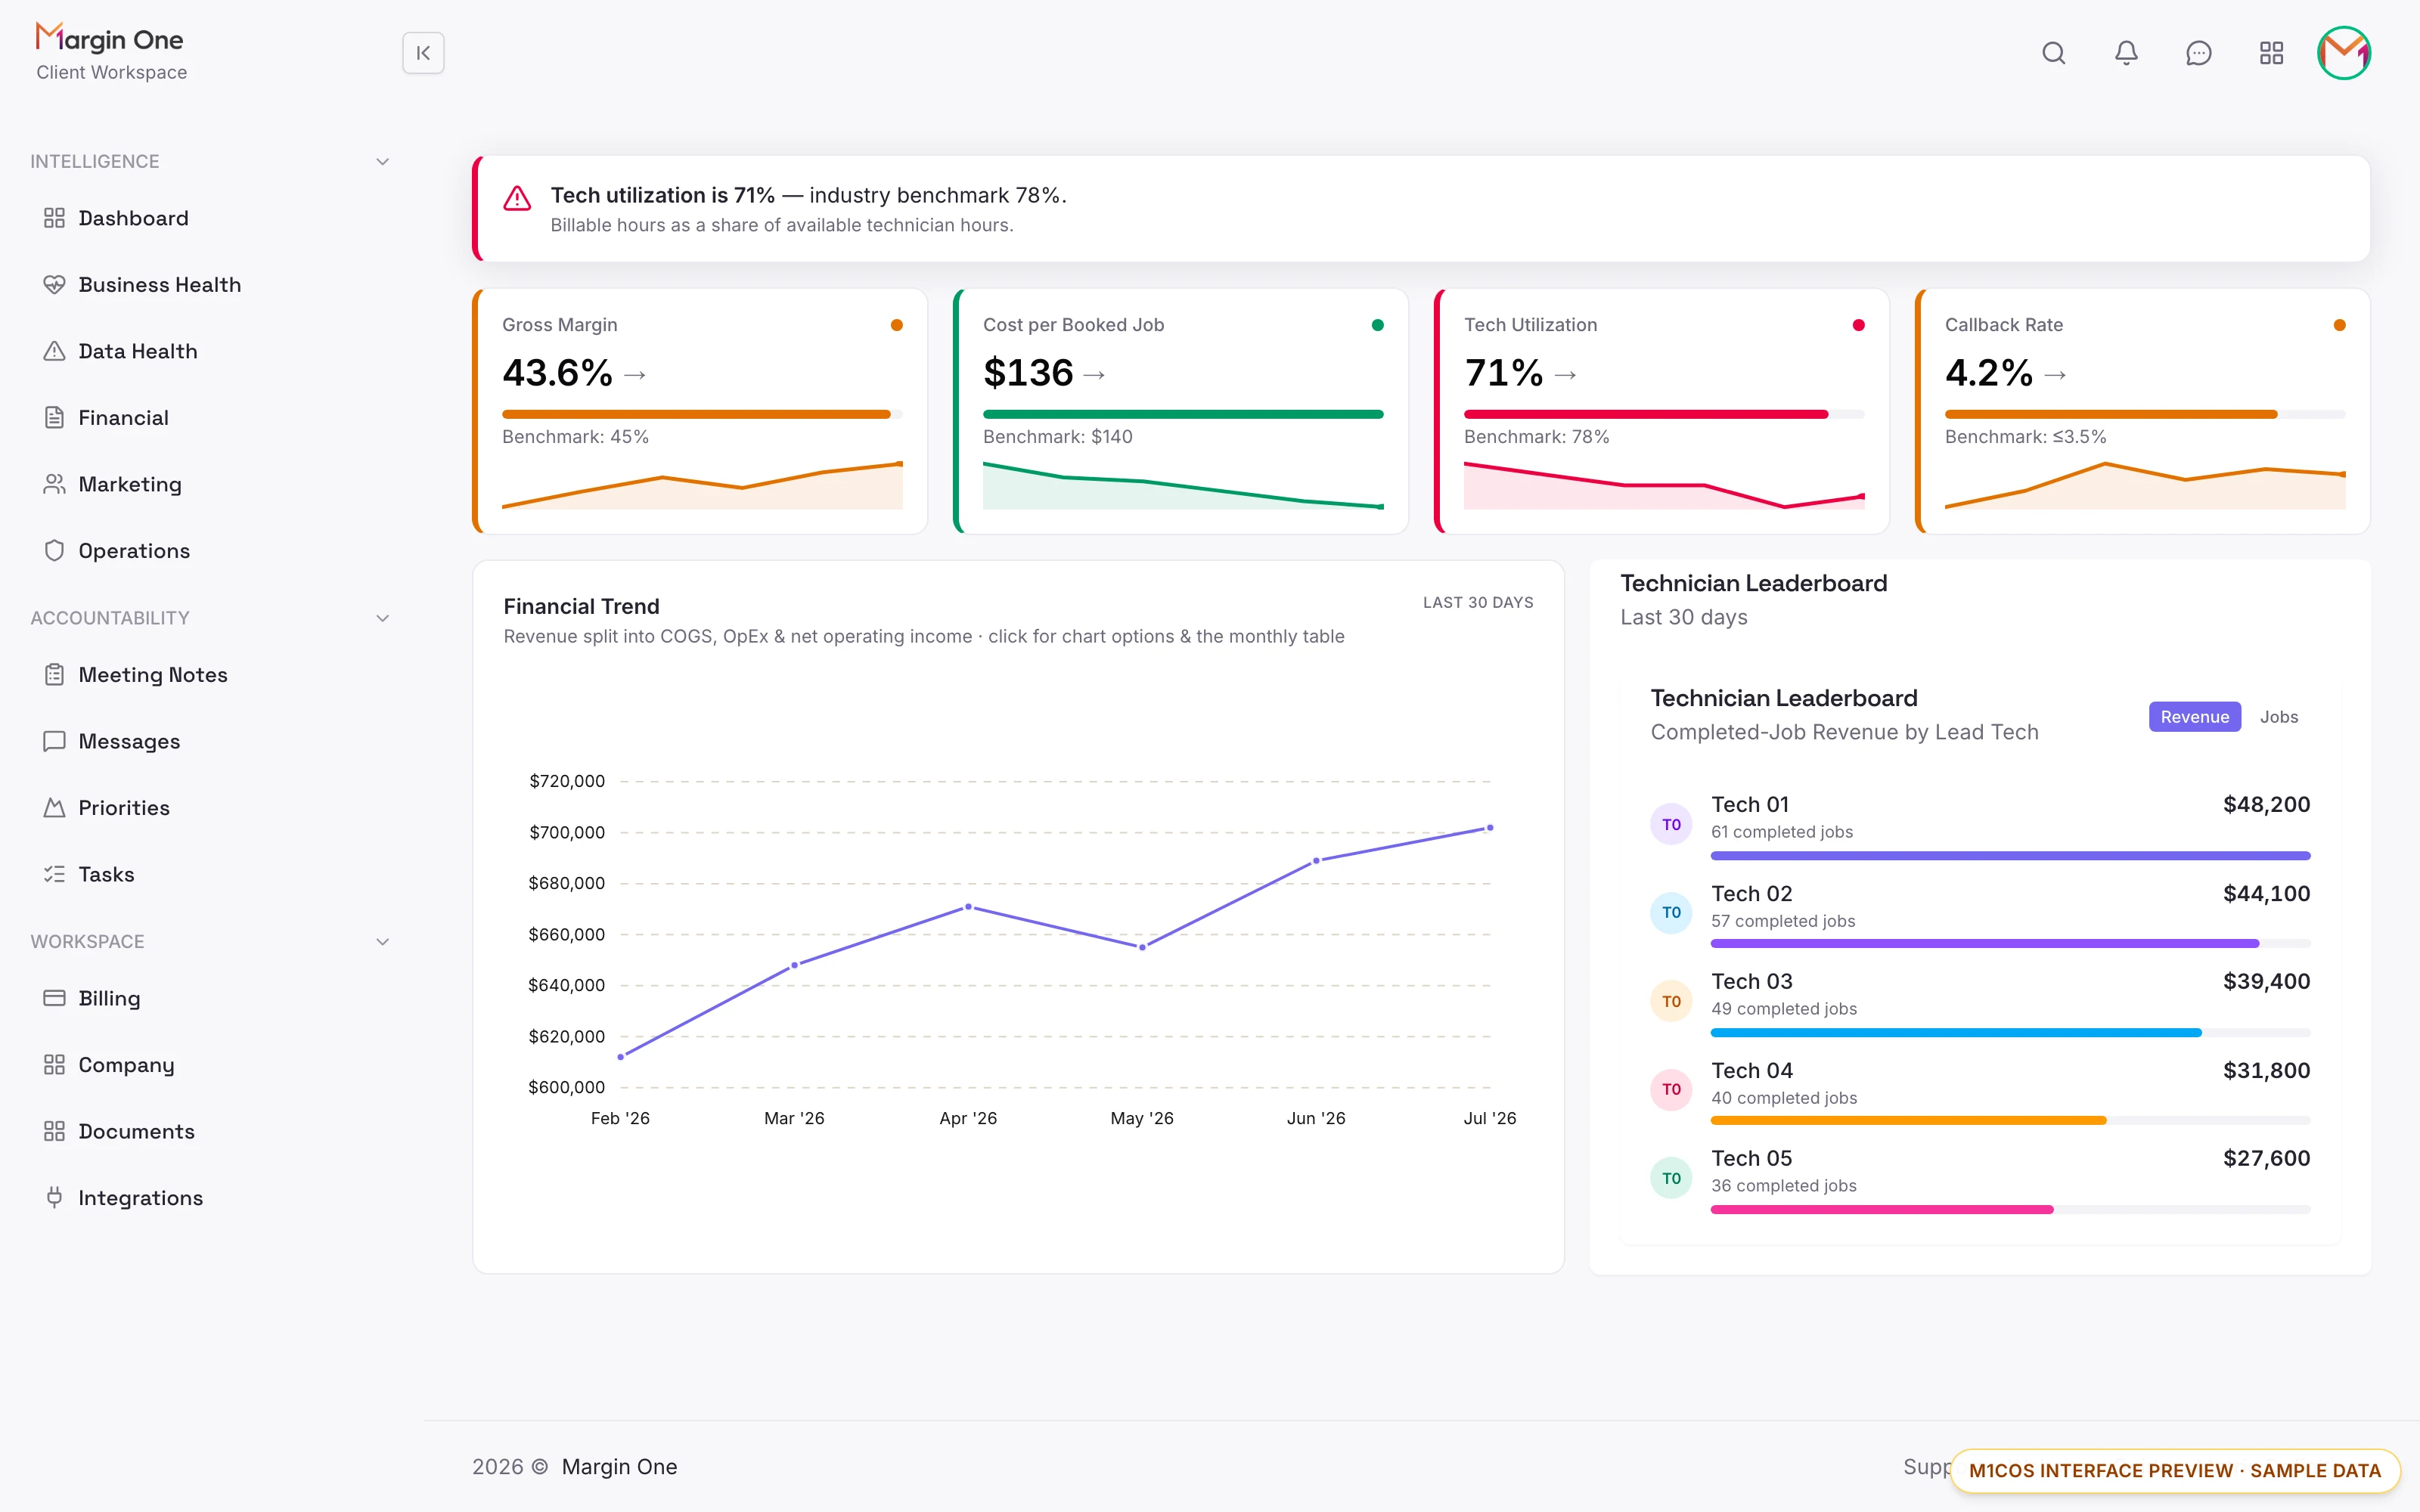The height and width of the screenshot is (1512, 2420).
Task: Click Tech 03 avatar badge
Action: click(1671, 1001)
